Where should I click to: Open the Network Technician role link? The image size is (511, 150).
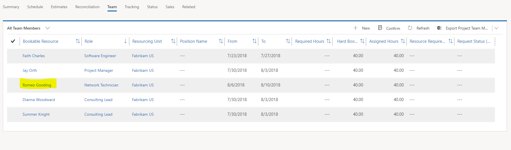[101, 85]
